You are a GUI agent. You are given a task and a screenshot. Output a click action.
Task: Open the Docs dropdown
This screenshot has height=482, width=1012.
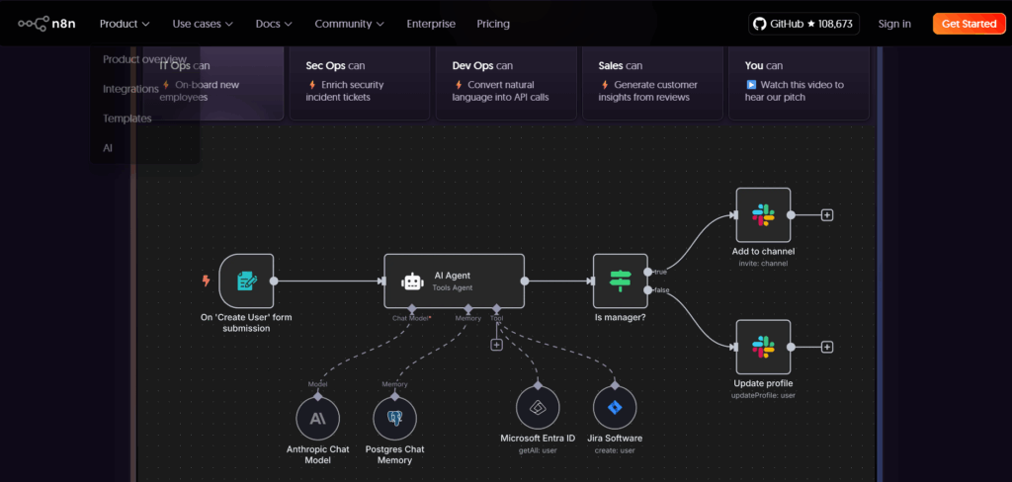click(x=274, y=24)
